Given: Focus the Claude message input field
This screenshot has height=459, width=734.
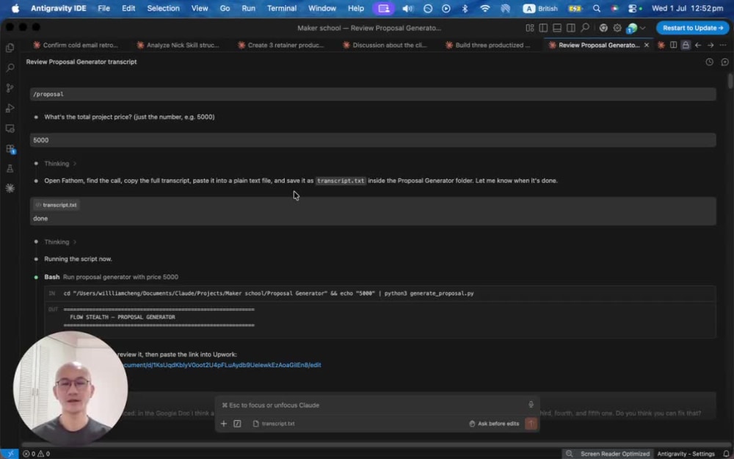Looking at the screenshot, I should pyautogui.click(x=372, y=405).
